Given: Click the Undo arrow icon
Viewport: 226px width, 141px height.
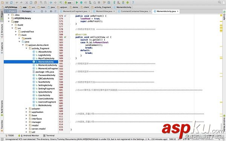Looking at the screenshot, I should point(17,3).
